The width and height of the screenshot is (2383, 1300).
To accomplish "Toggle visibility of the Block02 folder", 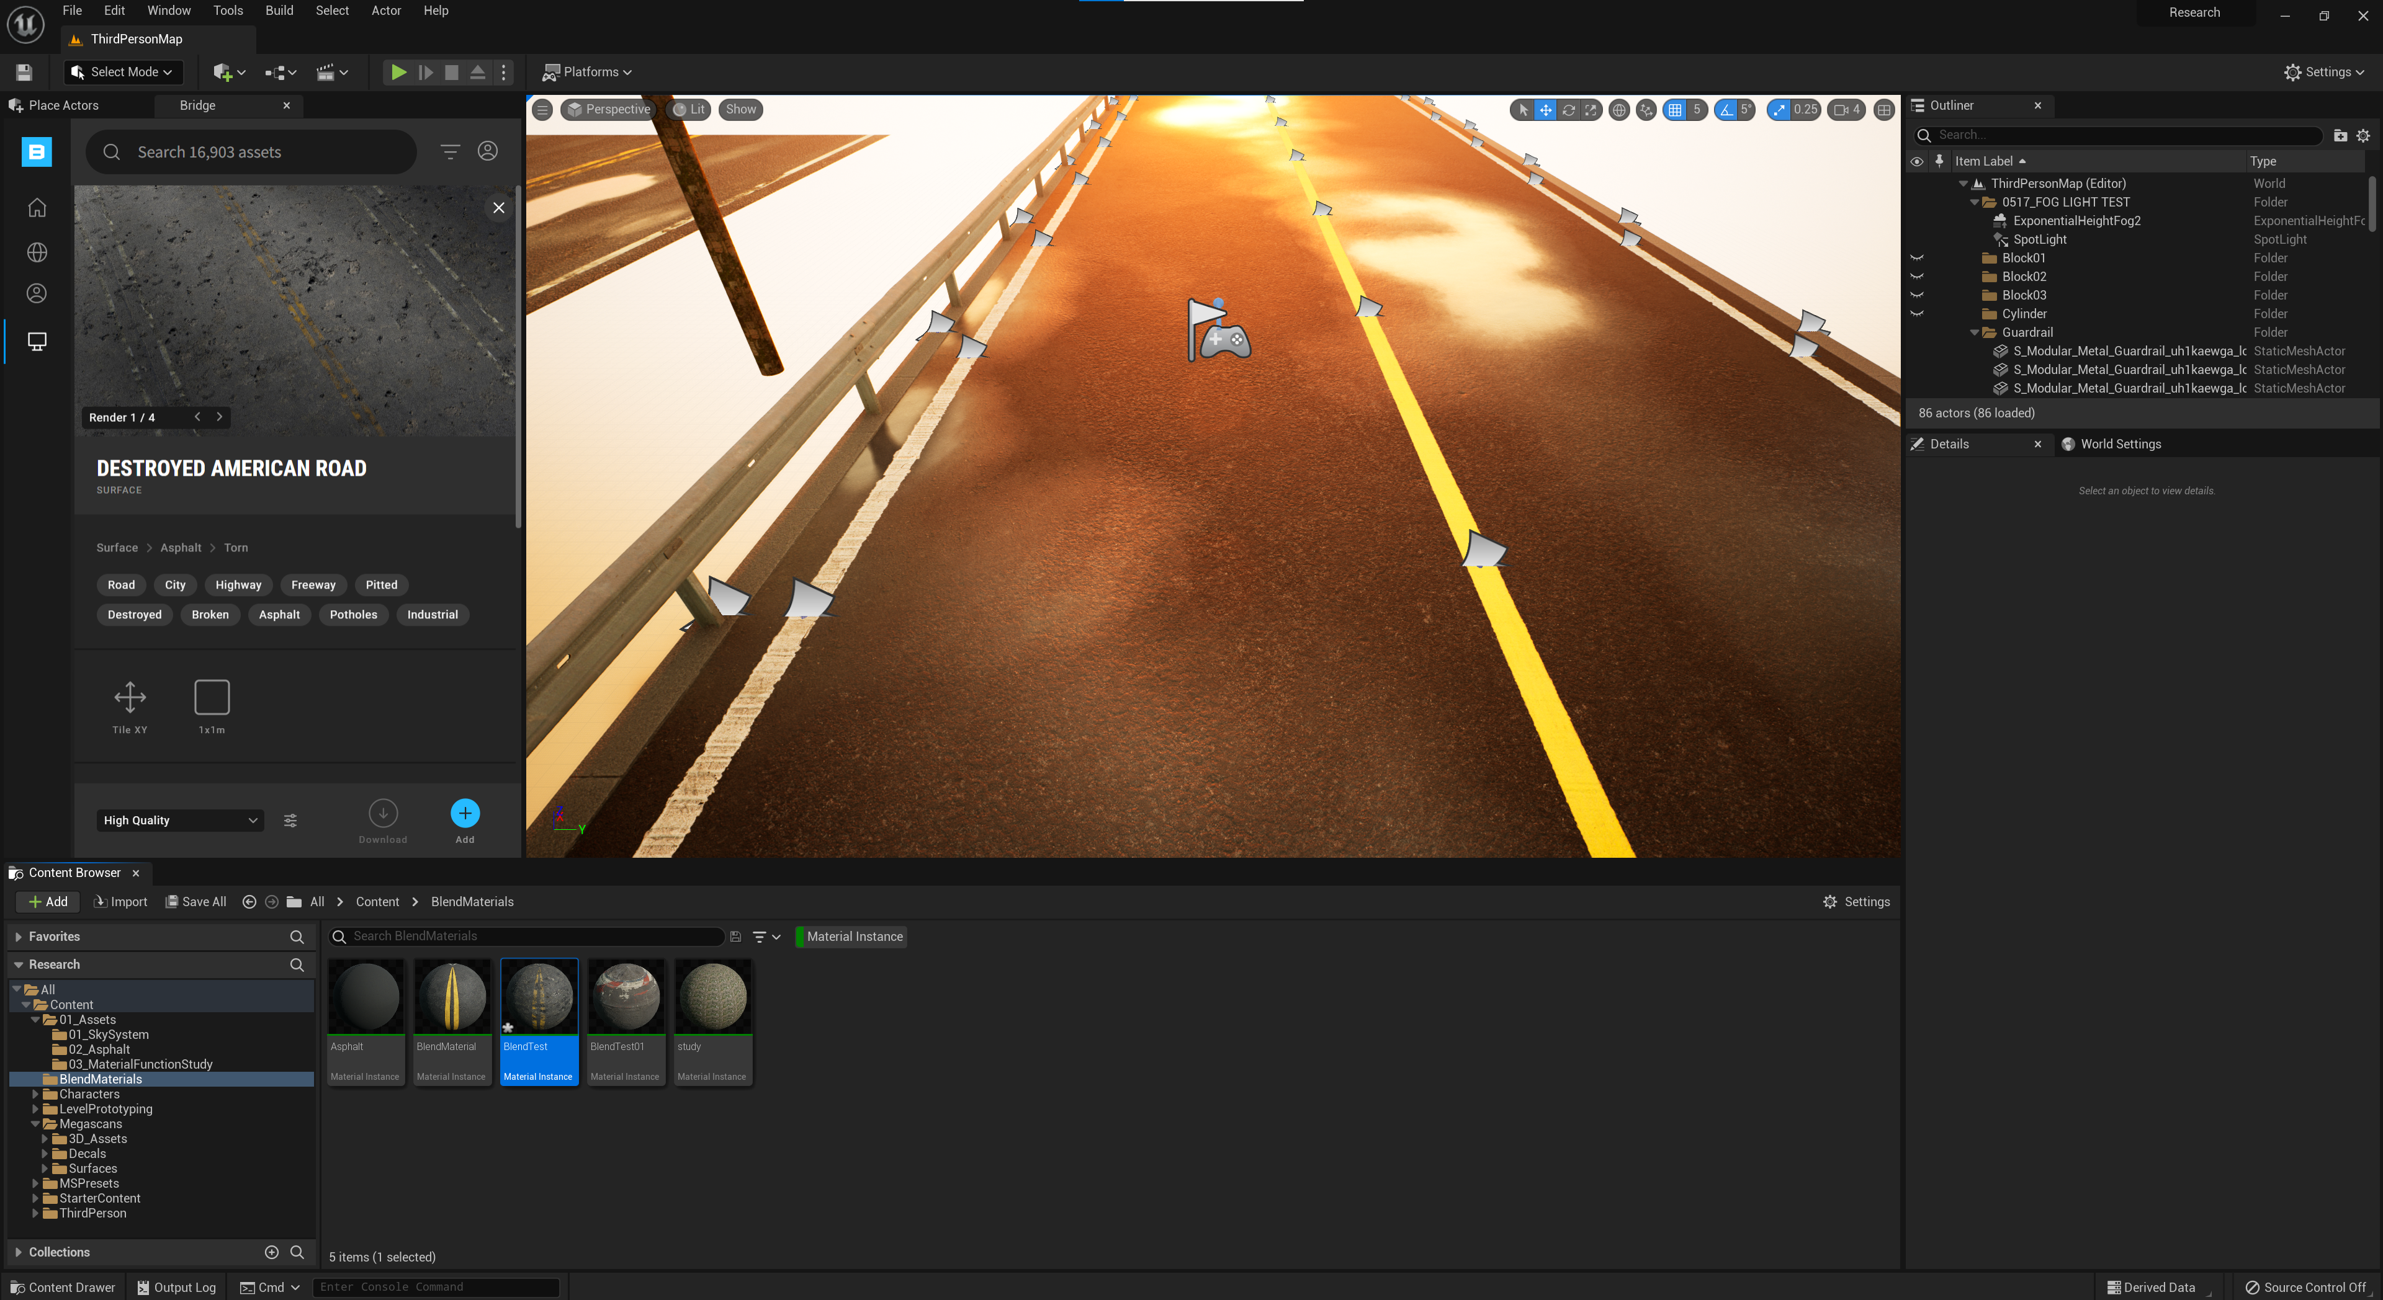I will point(1917,277).
